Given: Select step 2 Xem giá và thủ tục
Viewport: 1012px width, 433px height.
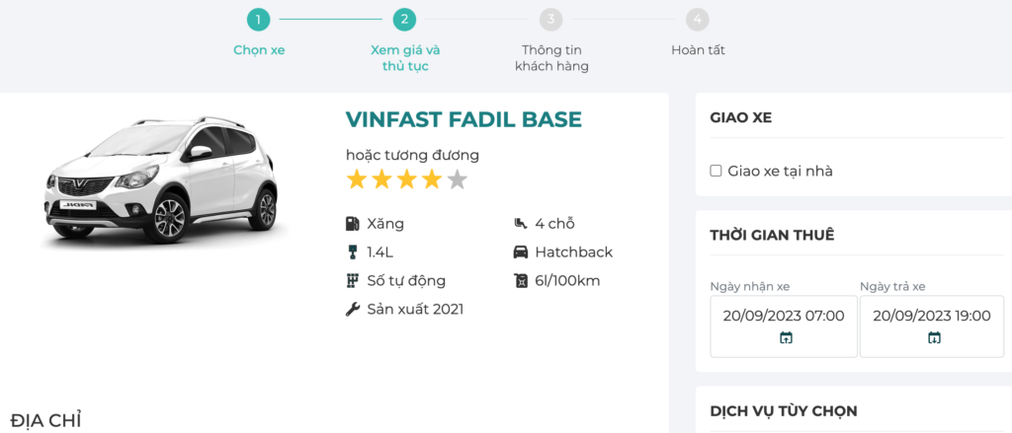Looking at the screenshot, I should [404, 19].
